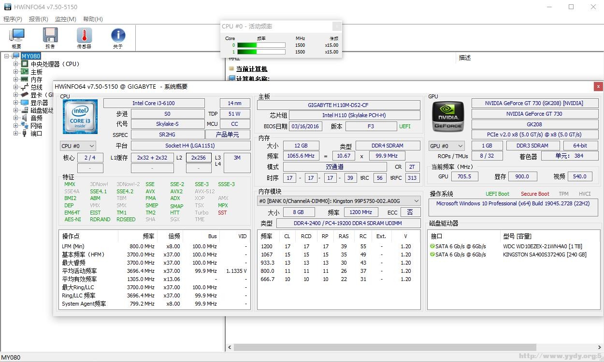Select the 端口 ports tree icon

[x=24, y=133]
